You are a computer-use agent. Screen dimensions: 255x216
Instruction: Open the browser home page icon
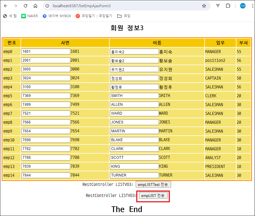pyautogui.click(x=35, y=6)
